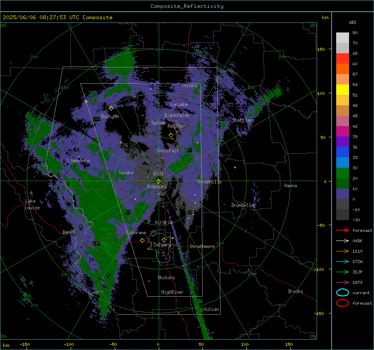Click the Strathmore label
Image resolution: width=374 pixels, height=350 pixels.
[x=202, y=246]
